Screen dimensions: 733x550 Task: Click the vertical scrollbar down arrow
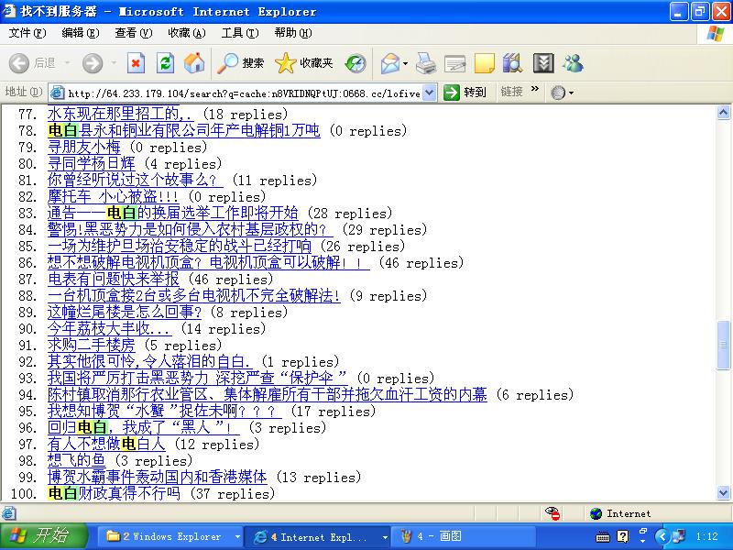(725, 494)
